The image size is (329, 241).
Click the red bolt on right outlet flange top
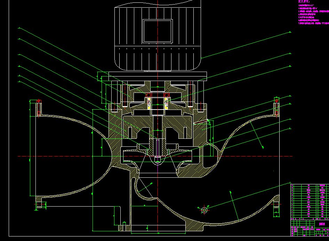click(x=276, y=107)
